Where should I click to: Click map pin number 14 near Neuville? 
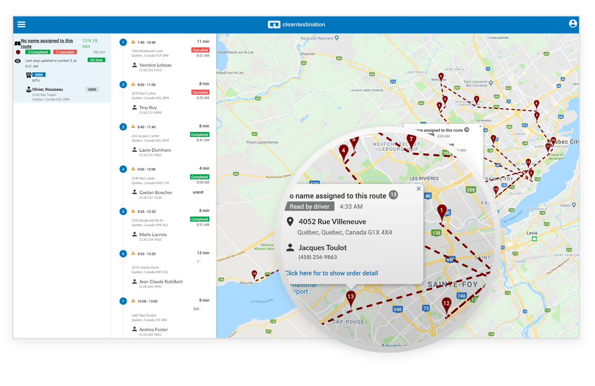[254, 275]
